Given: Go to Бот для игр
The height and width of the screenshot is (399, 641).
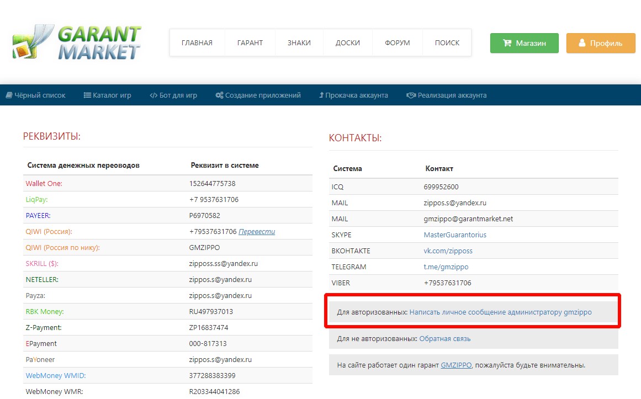Looking at the screenshot, I should coord(173,95).
